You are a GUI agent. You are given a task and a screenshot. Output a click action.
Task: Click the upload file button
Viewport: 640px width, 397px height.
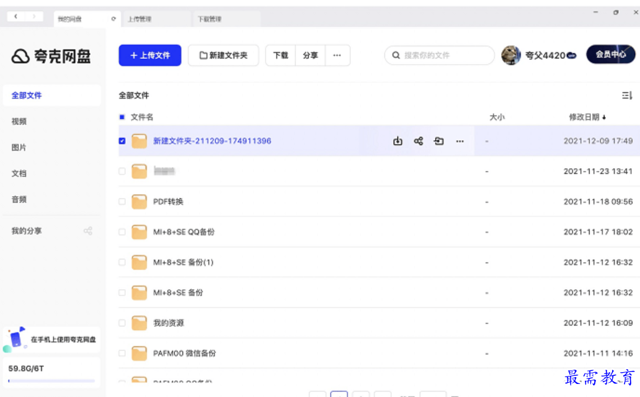pos(150,55)
